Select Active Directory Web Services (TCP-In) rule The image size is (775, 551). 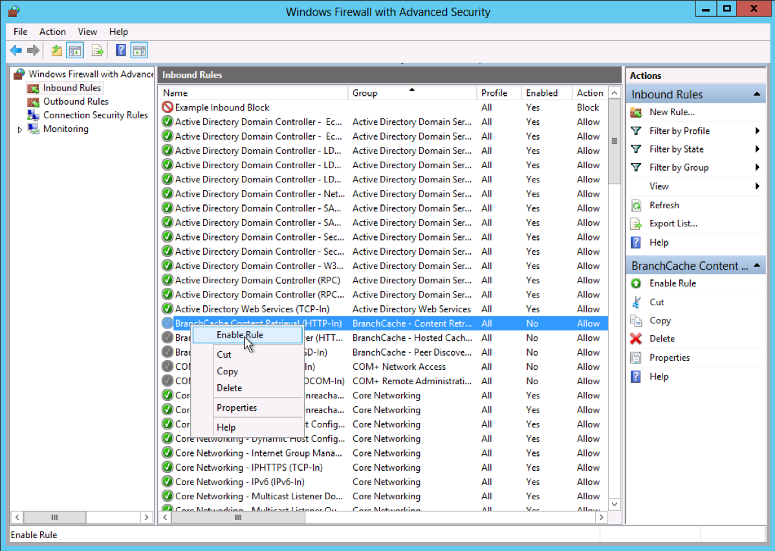click(384, 309)
